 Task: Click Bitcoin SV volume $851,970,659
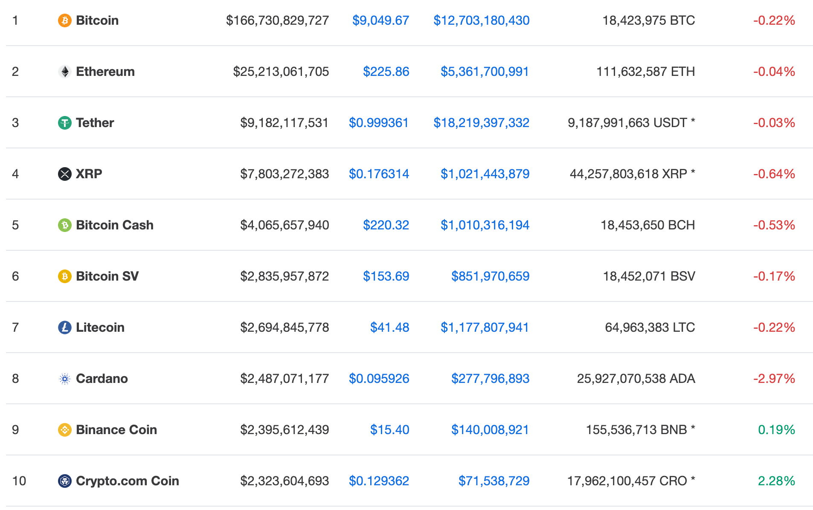coord(490,276)
